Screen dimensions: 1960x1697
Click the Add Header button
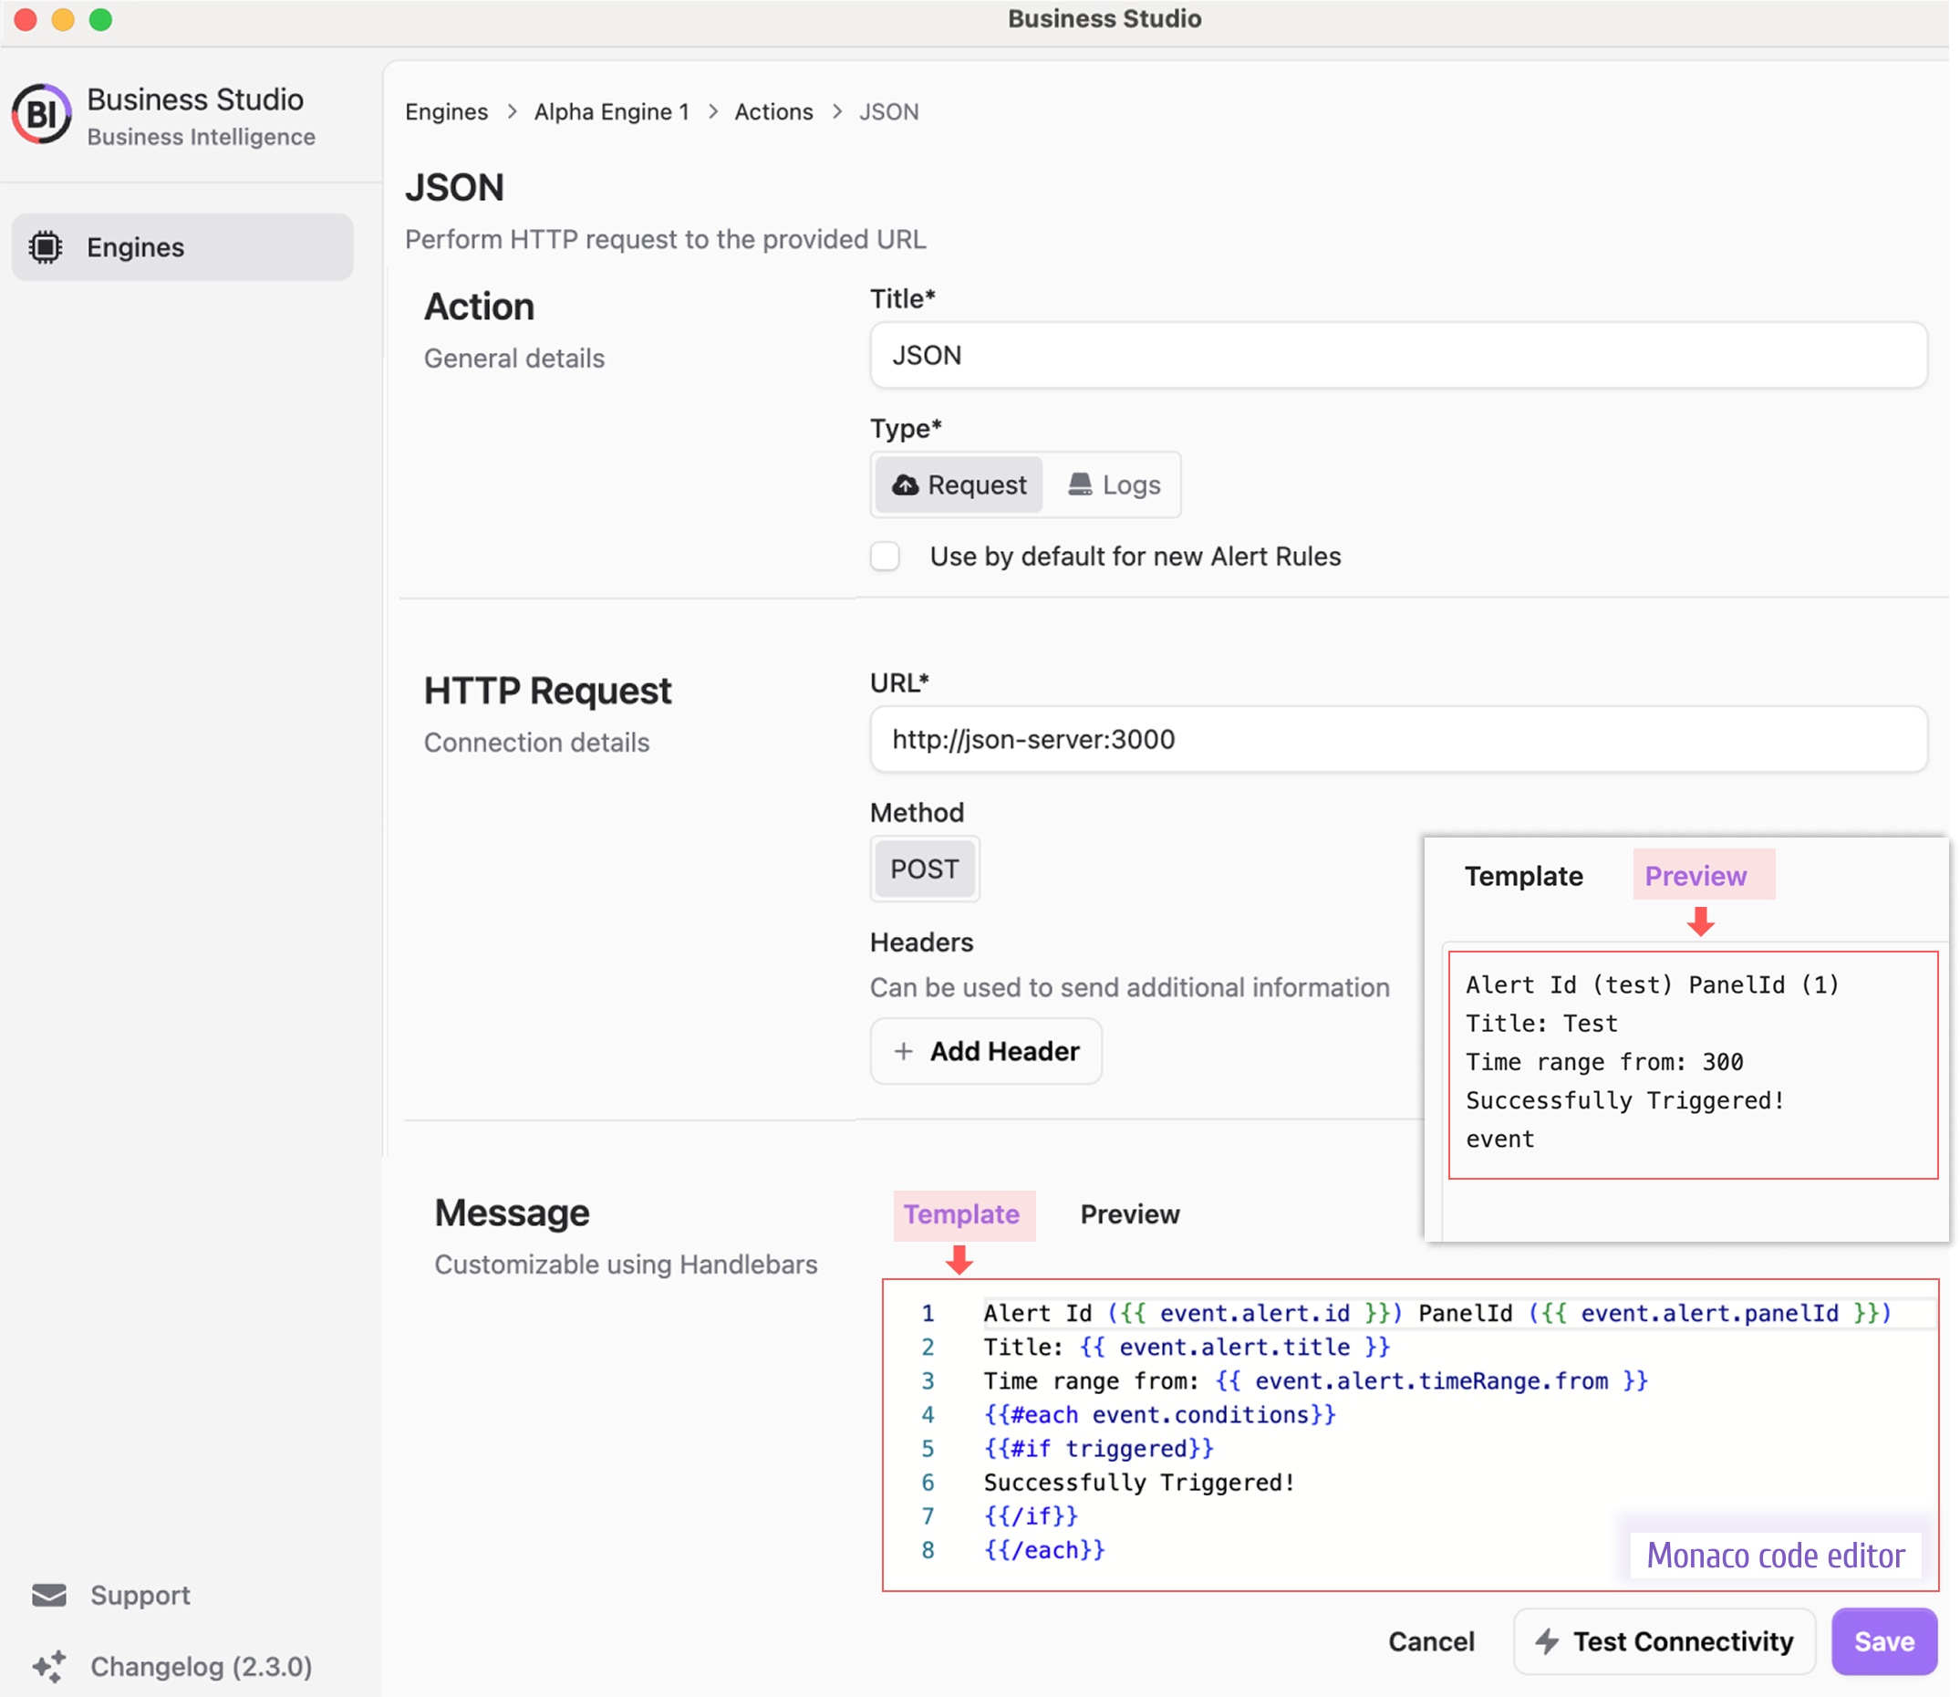(x=986, y=1051)
